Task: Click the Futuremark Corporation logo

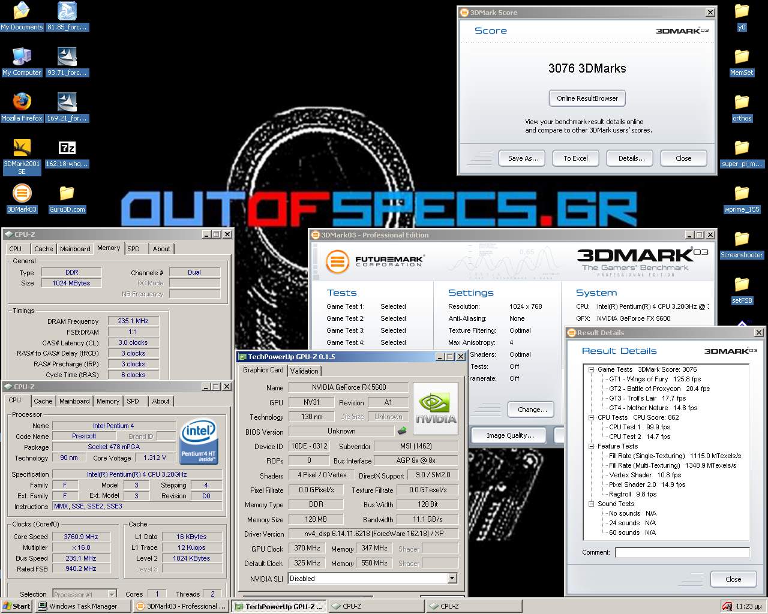Action: coord(375,261)
